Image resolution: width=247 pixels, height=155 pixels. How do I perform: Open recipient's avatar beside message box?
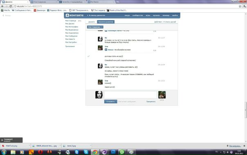click(x=162, y=95)
